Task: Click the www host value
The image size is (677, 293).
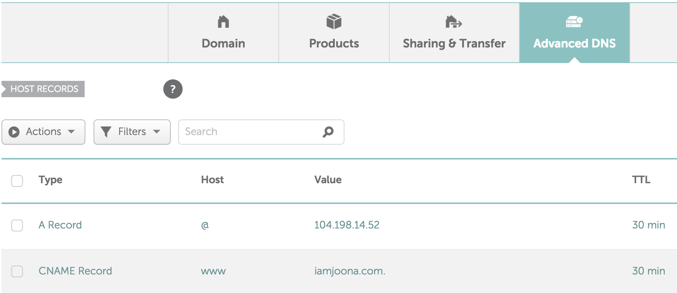Action: [213, 271]
